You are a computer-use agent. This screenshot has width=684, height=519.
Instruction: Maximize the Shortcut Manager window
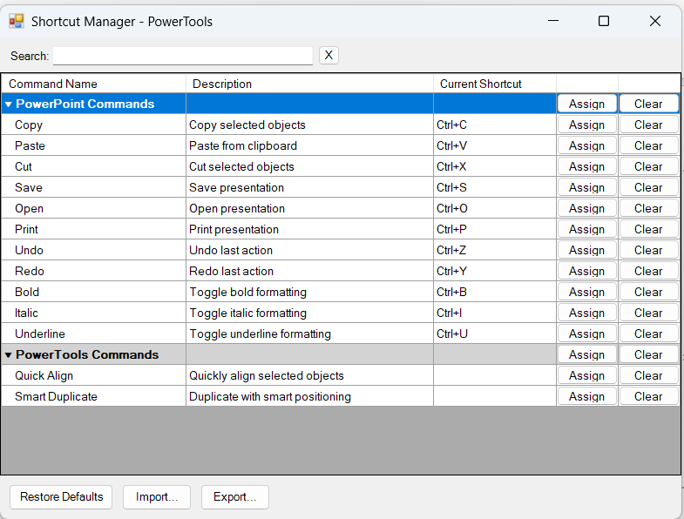point(603,21)
